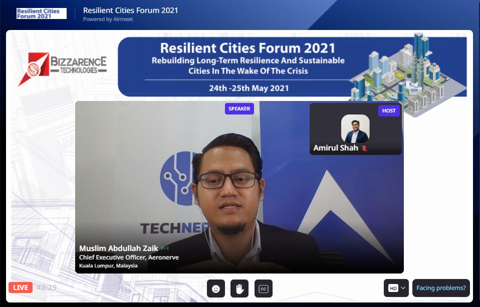
Task: Click the 42:29 session timer
Action: [x=47, y=287]
